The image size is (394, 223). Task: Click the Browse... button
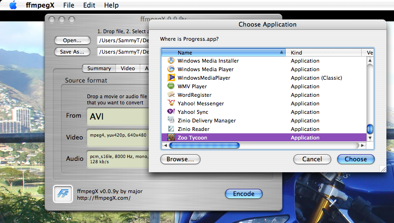tap(180, 159)
